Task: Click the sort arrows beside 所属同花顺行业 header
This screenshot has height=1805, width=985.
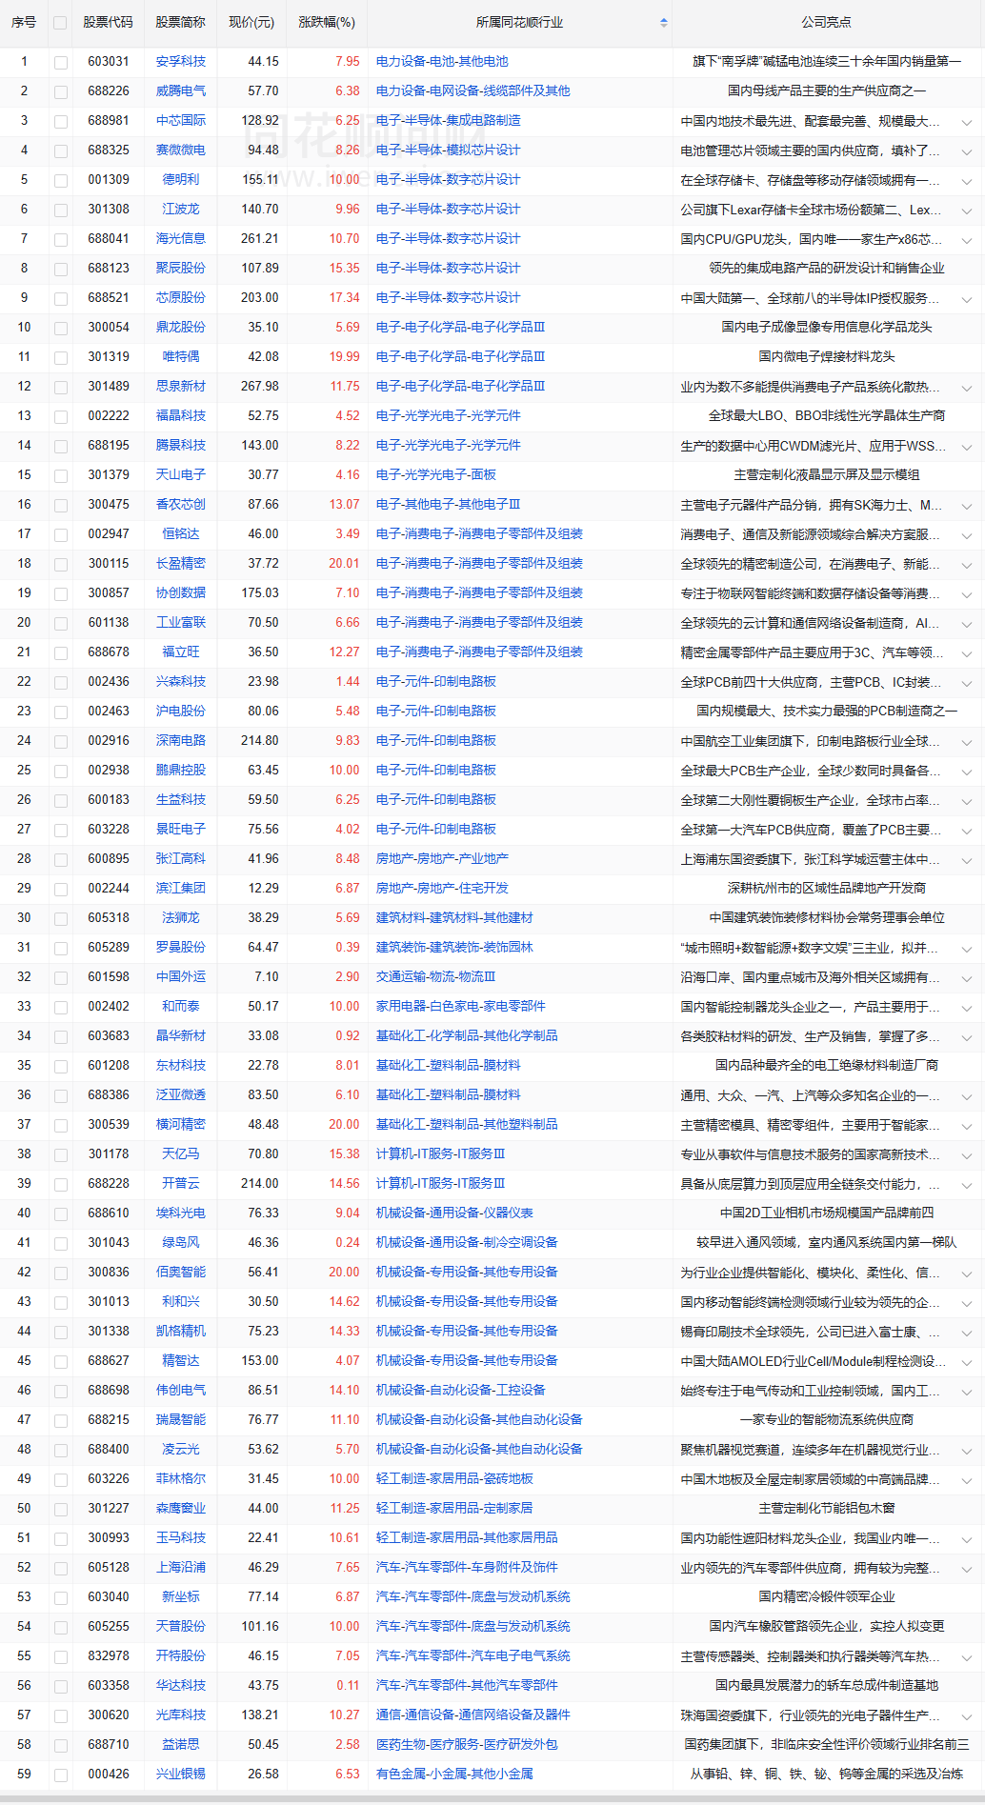Action: tap(663, 22)
